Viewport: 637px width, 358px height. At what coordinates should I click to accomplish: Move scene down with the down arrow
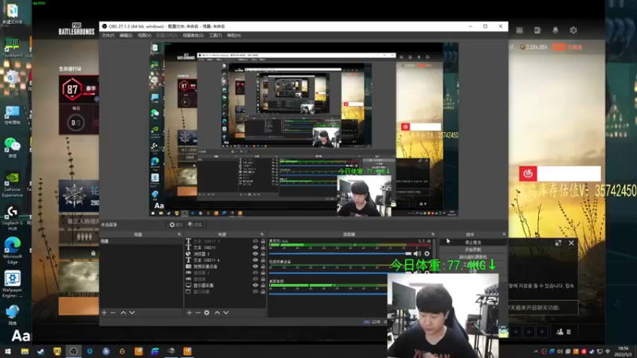(x=131, y=313)
